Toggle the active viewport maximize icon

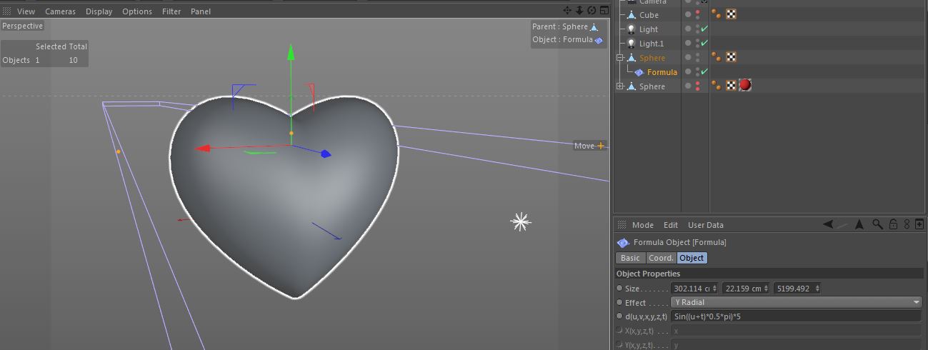pyautogui.click(x=604, y=10)
